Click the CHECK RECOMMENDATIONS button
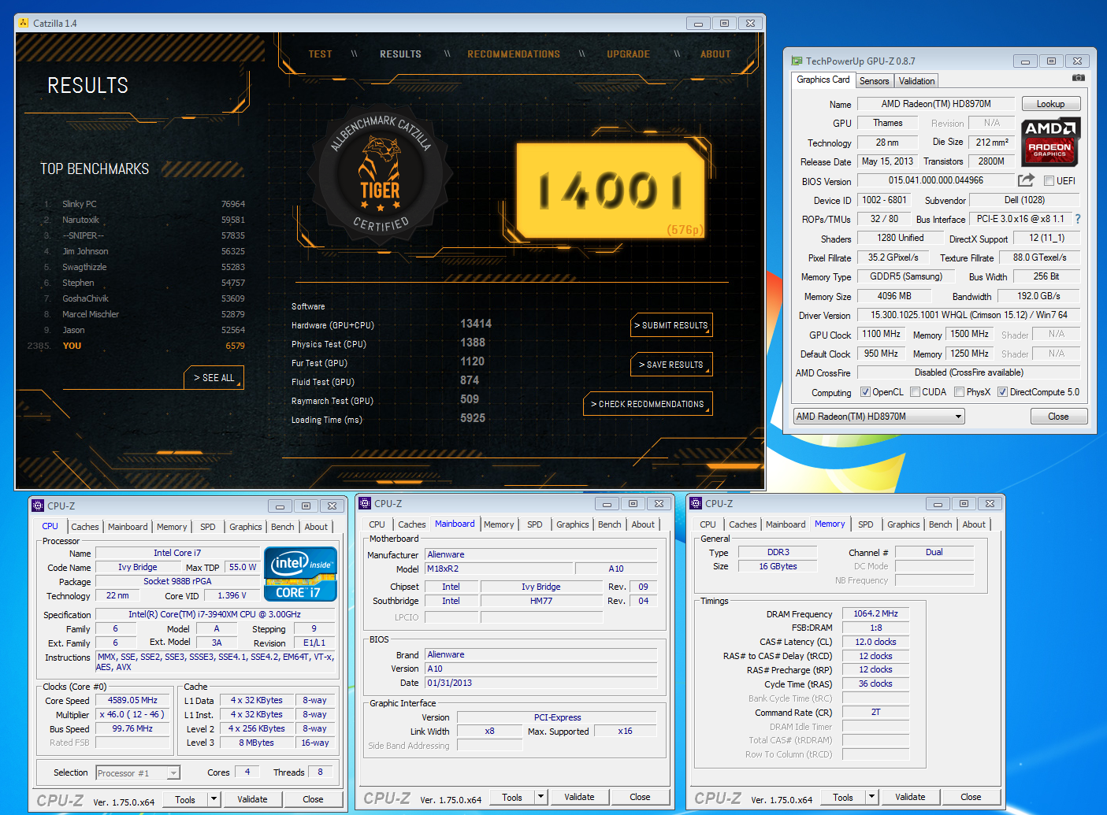The width and height of the screenshot is (1107, 815). pyautogui.click(x=648, y=404)
